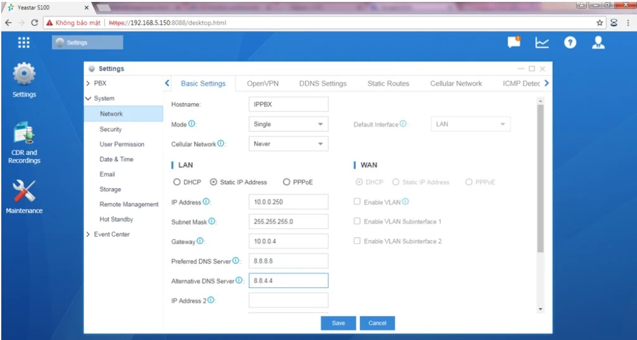Image resolution: width=637 pixels, height=340 pixels.
Task: Open the Mode dropdown set to Single
Action: [x=288, y=125]
